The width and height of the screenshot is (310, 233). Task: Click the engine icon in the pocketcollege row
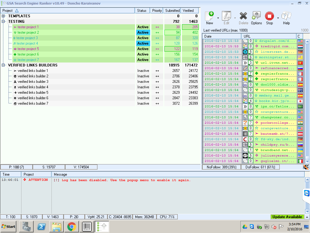tap(245, 123)
